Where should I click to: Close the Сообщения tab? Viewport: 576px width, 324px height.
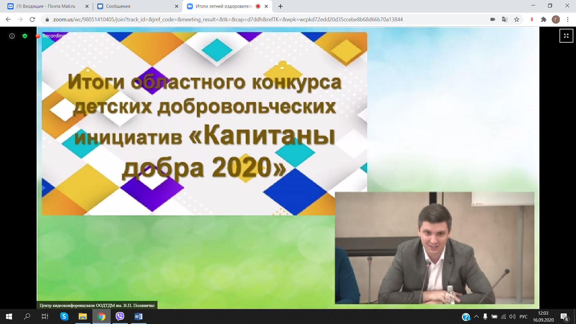[x=176, y=6]
